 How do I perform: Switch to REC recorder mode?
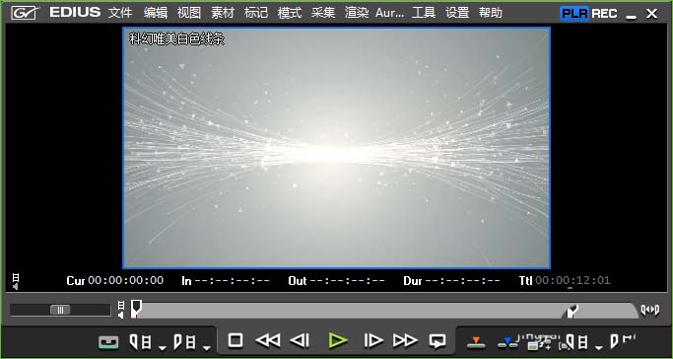[604, 13]
